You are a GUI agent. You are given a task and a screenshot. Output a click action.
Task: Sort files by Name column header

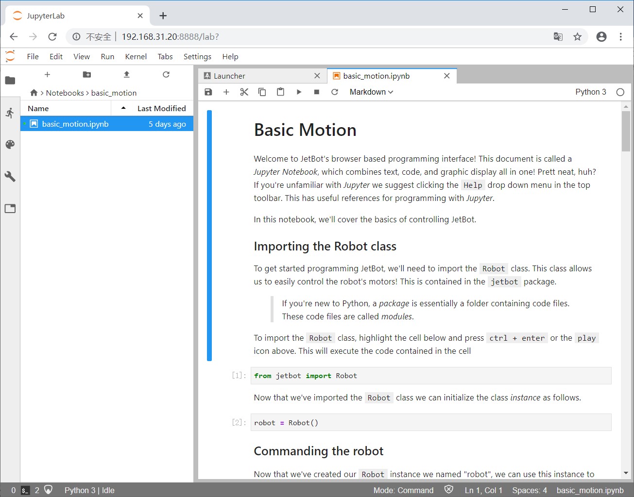66,108
